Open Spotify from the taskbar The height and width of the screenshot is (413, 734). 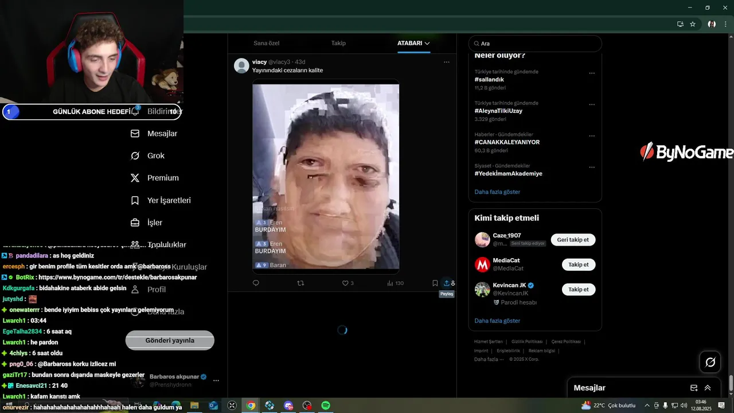point(326,406)
